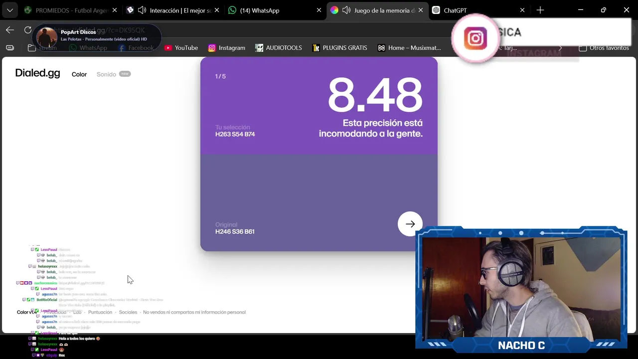Open the 'Home – Musixmat...' bookmark

tap(409, 48)
